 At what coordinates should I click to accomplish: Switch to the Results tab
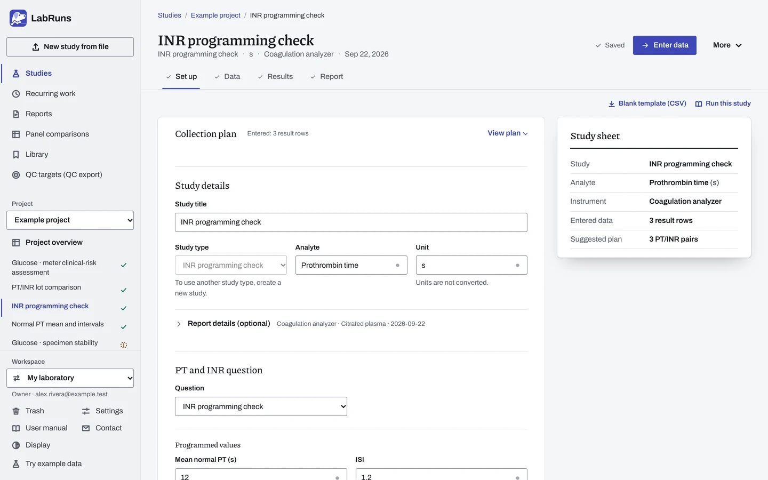(275, 77)
